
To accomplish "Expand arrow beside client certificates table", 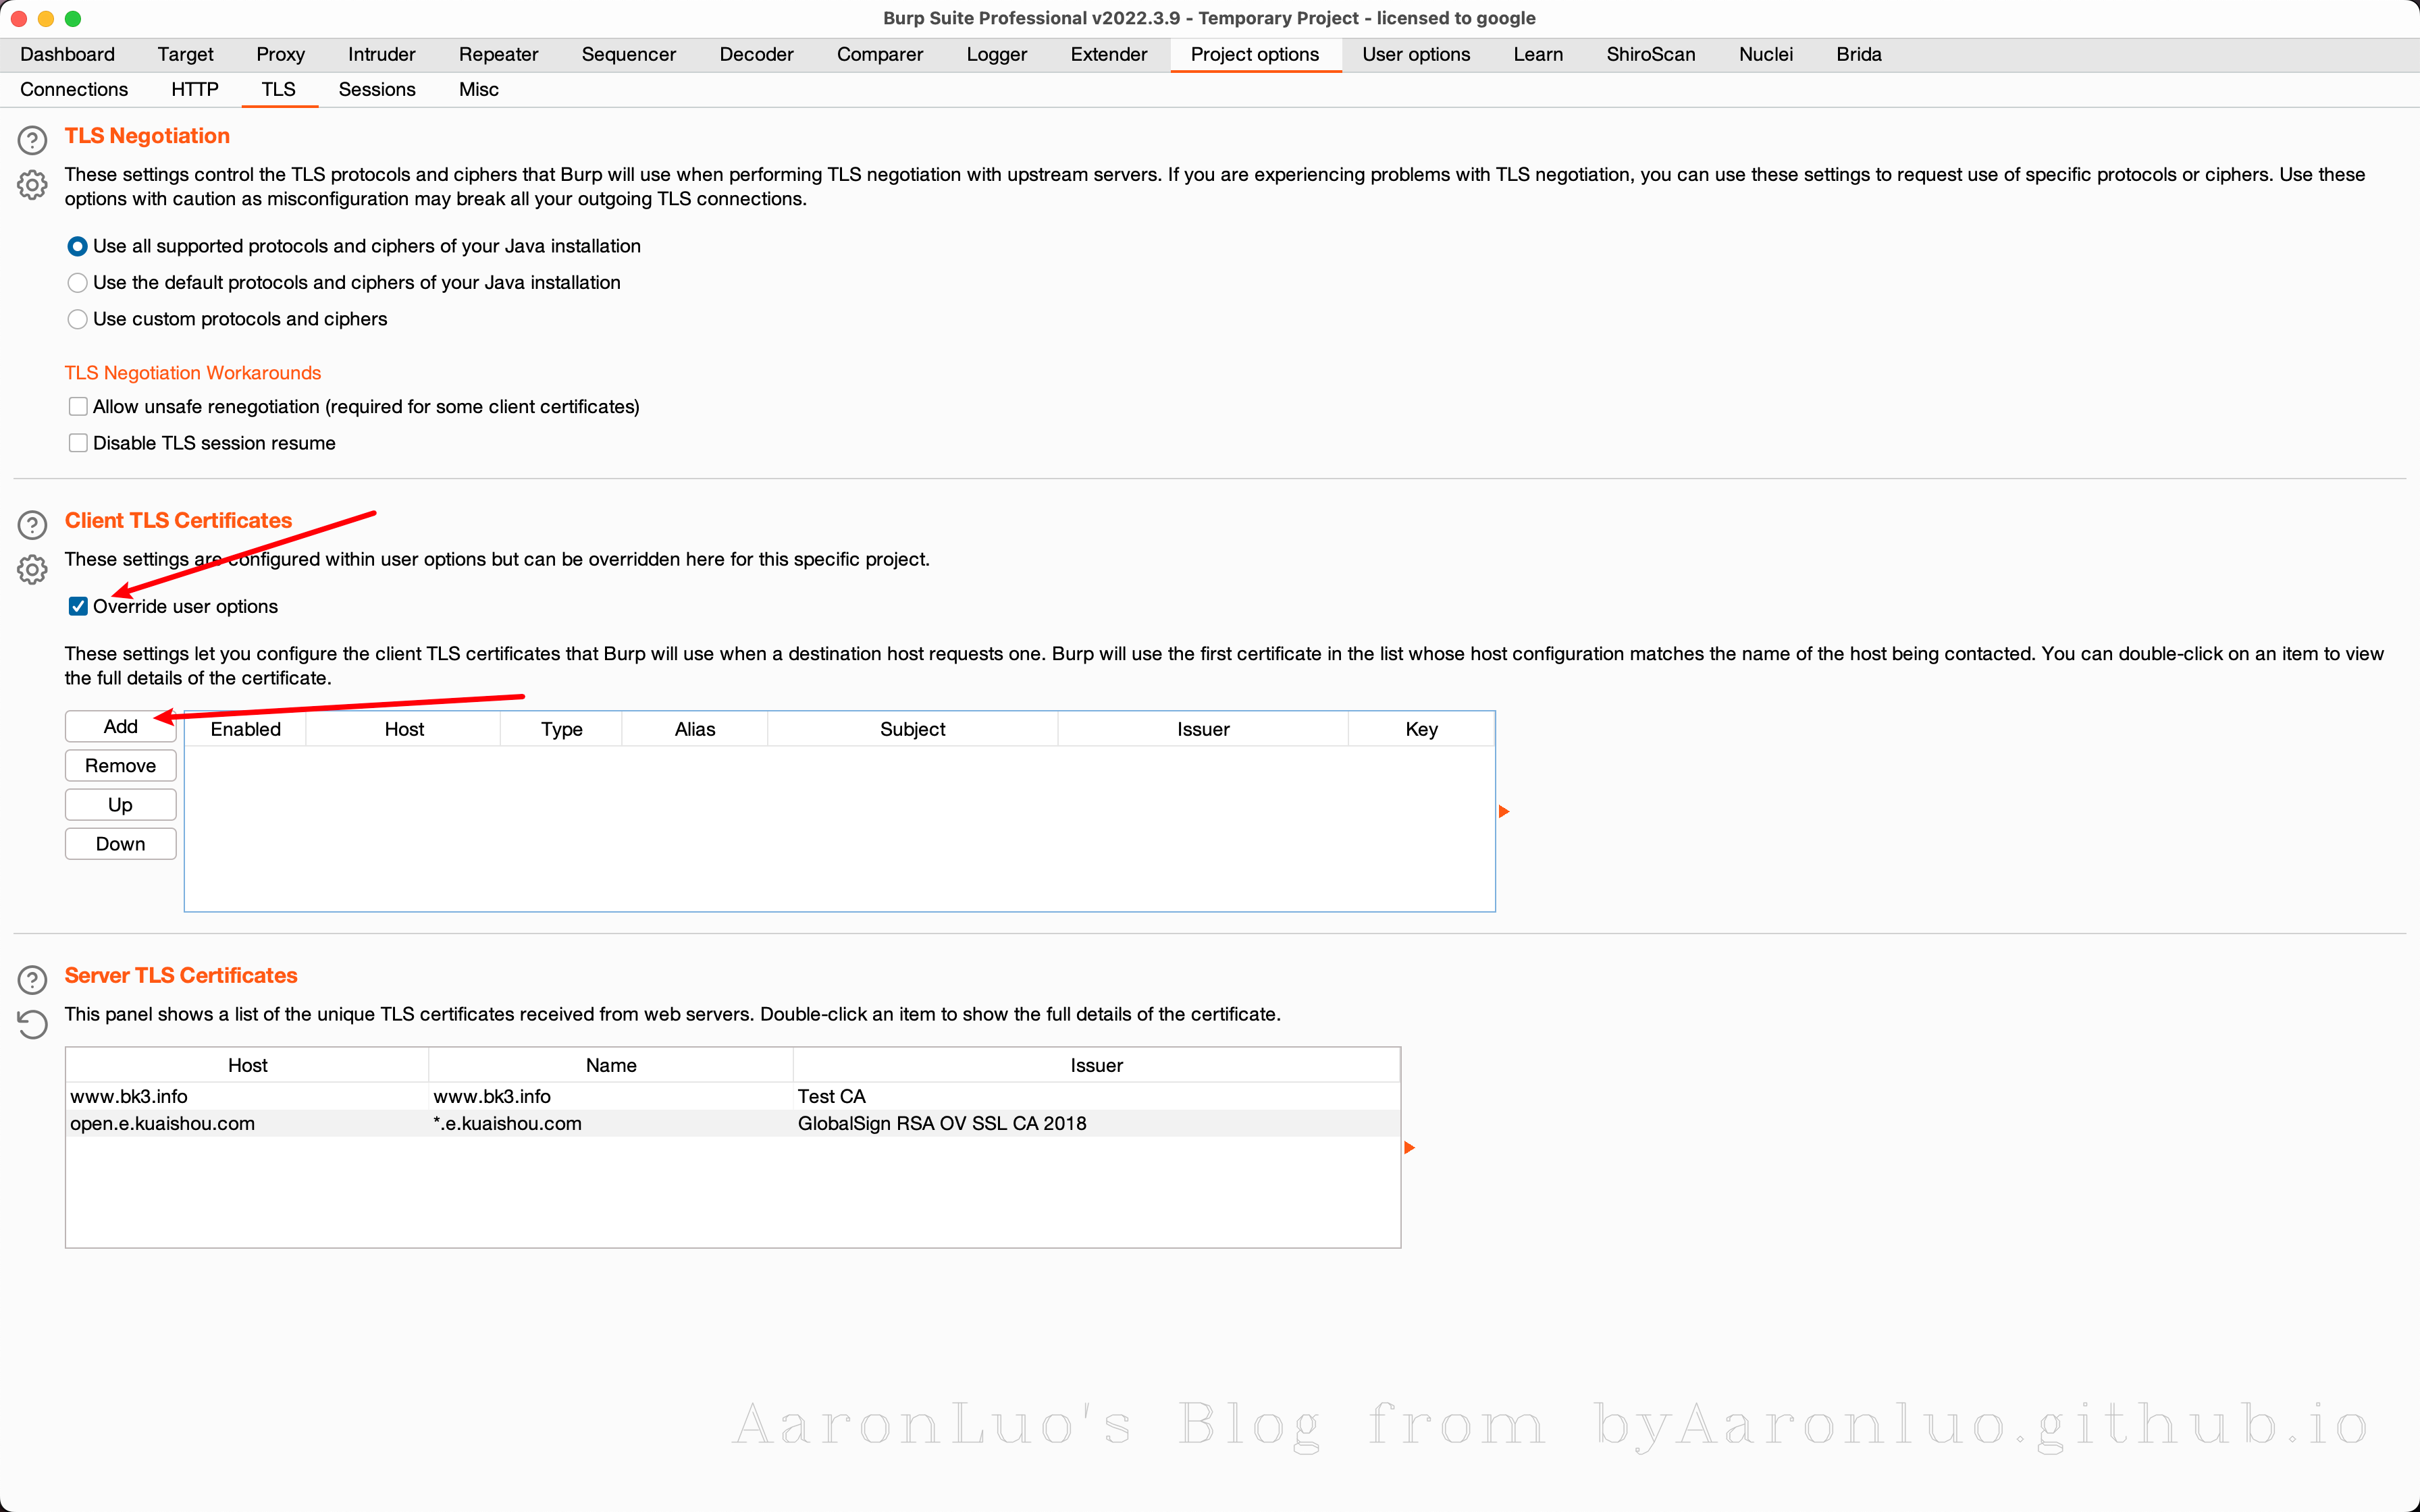I will click(x=1503, y=811).
